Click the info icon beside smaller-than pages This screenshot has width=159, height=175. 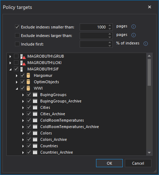tap(133, 27)
